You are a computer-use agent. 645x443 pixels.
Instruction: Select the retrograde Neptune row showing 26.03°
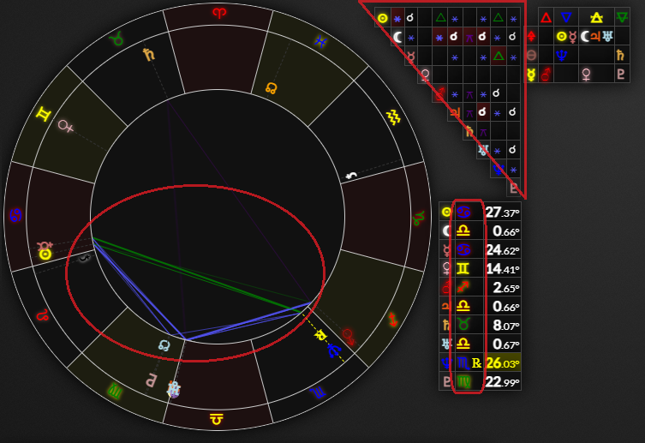coord(480,362)
